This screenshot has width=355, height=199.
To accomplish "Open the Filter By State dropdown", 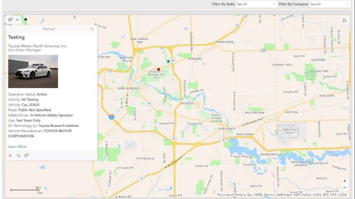I will pos(256,4).
